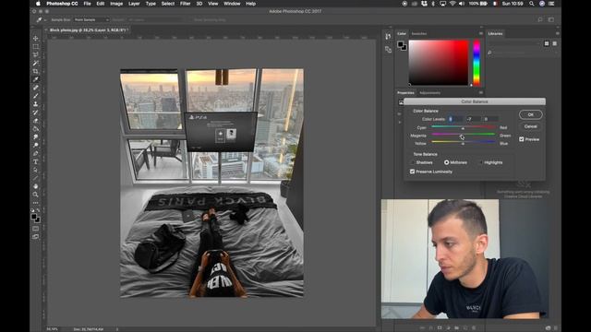Select the Move tool
591x332 pixels.
pos(36,39)
